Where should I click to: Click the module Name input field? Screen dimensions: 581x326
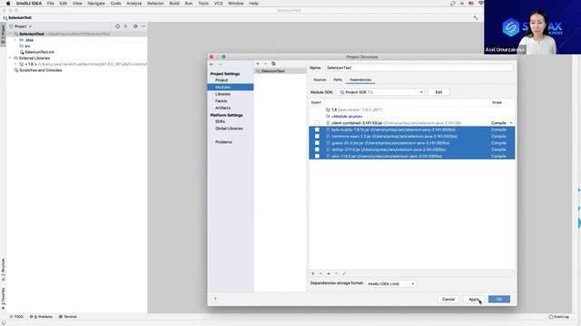coord(419,68)
